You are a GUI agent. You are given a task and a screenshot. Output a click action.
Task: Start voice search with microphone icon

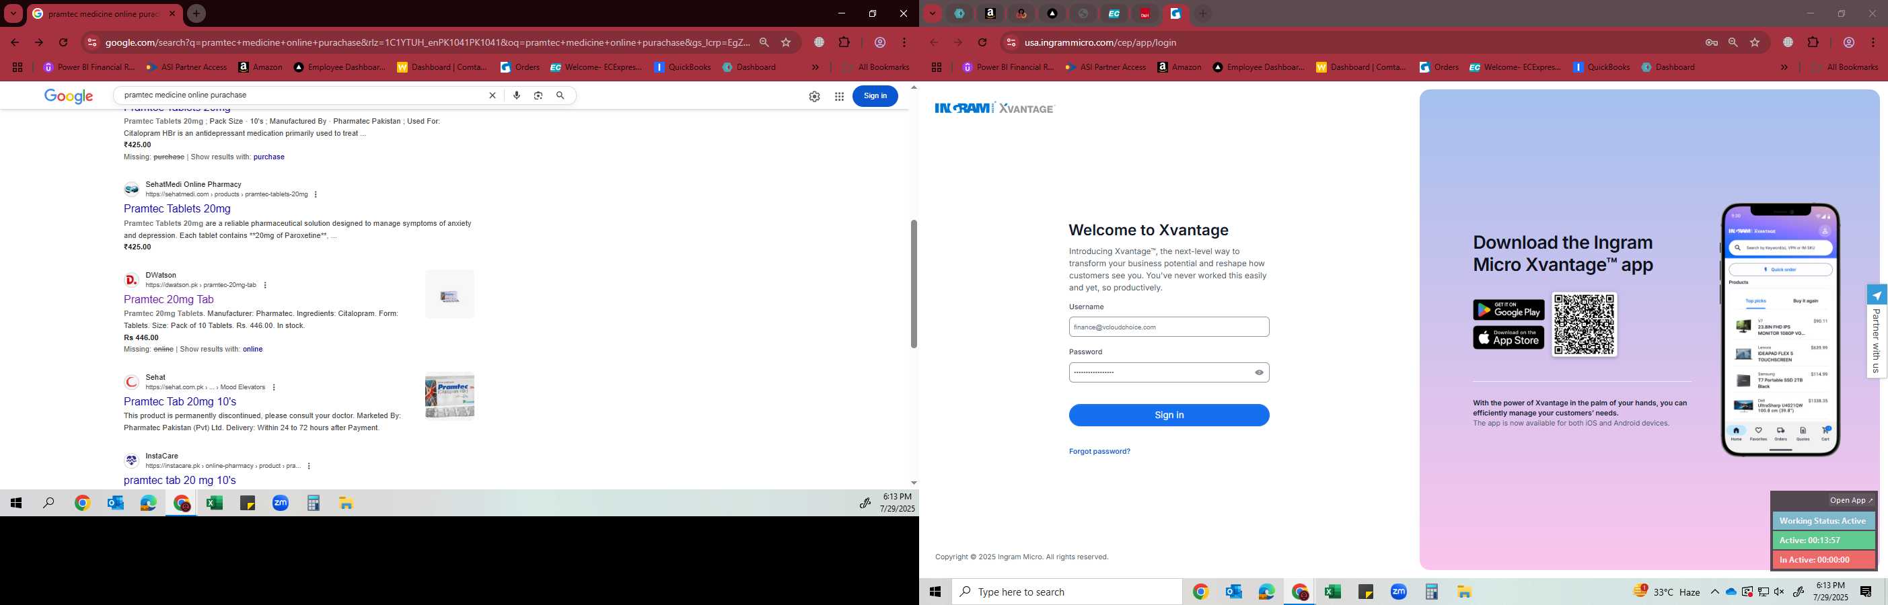coord(517,95)
